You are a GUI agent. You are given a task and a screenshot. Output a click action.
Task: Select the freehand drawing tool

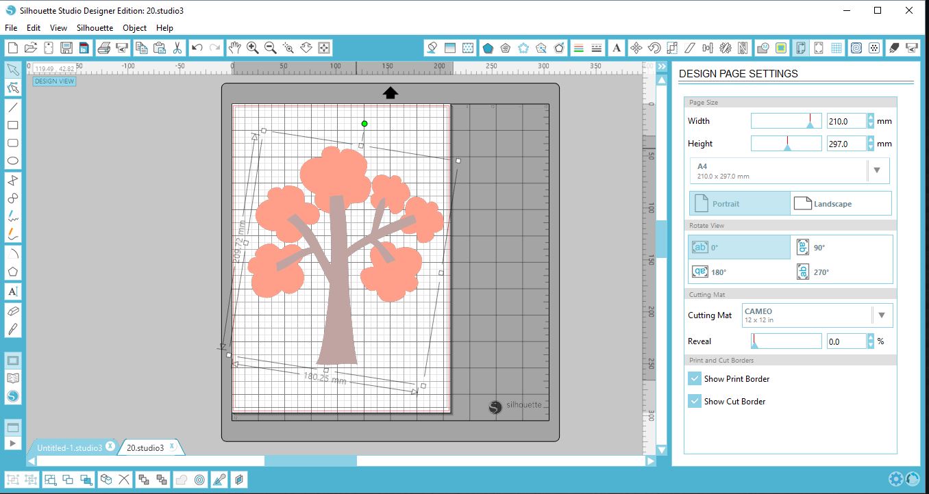click(12, 216)
